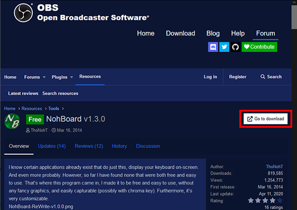Open Latest reviews sub-navigation link
The height and width of the screenshot is (210, 297).
coord(23,93)
